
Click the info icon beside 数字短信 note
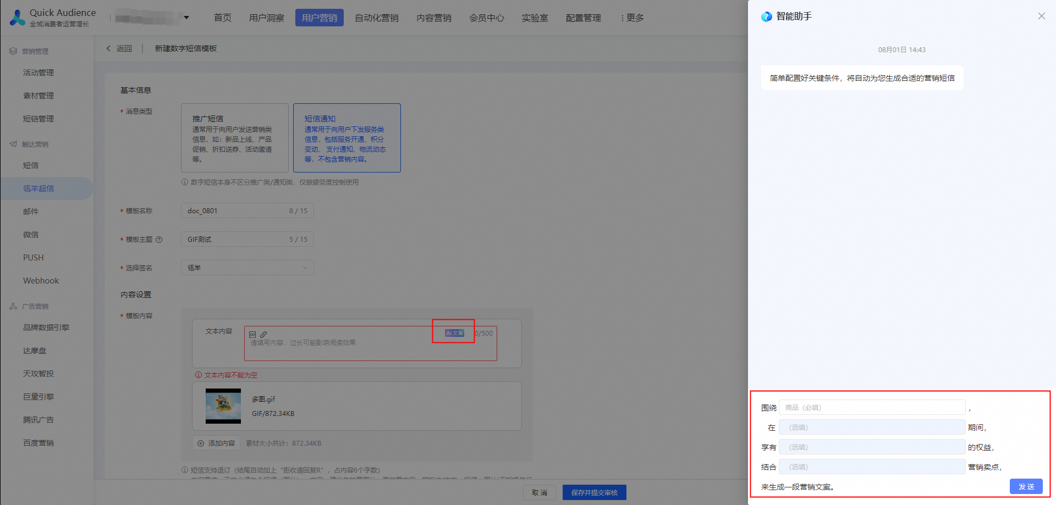click(x=185, y=182)
